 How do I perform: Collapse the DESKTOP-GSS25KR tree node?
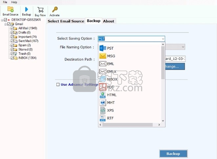point(2,20)
